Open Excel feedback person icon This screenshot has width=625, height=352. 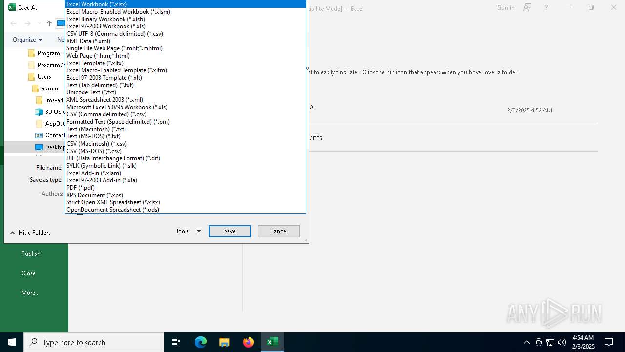point(527,7)
